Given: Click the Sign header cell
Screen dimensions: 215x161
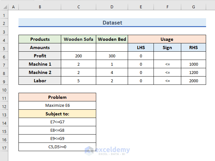Looking at the screenshot, I should click(x=168, y=48).
